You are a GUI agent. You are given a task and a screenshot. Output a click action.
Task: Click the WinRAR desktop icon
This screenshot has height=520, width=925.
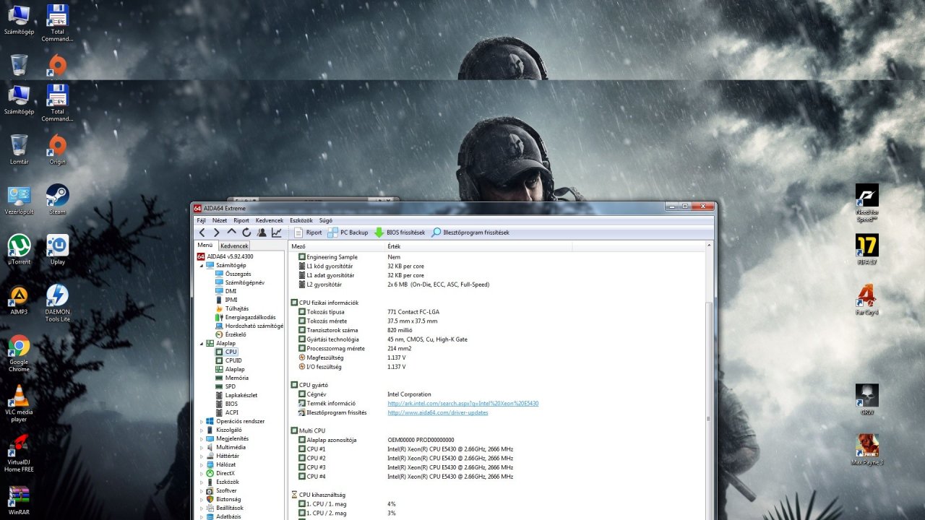tap(19, 500)
